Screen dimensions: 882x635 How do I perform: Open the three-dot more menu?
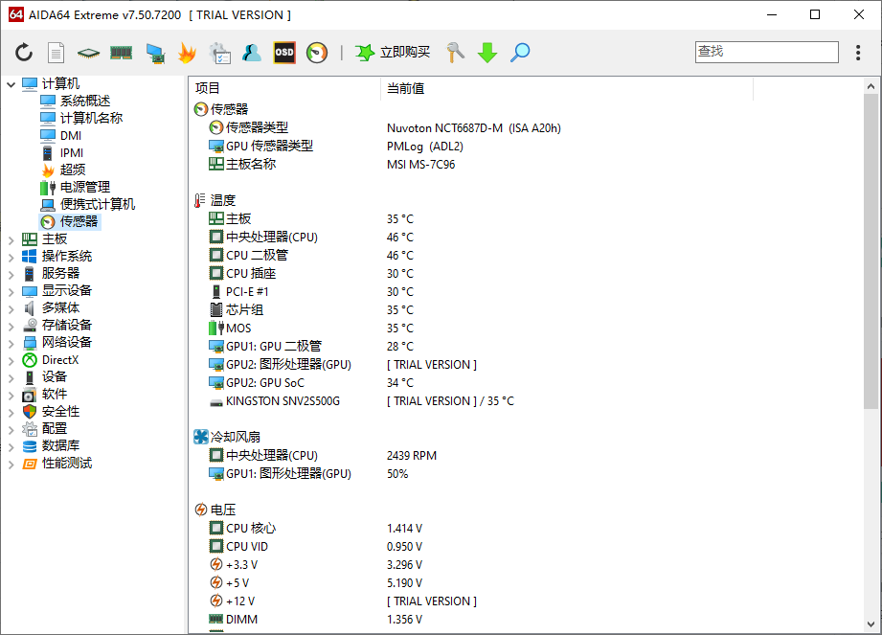click(x=858, y=53)
